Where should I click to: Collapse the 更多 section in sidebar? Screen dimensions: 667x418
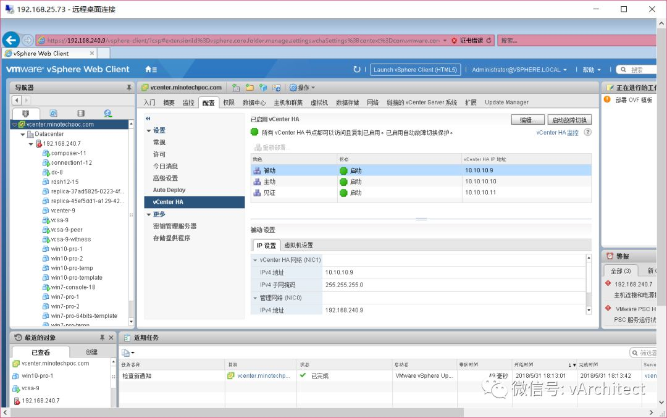[x=148, y=214]
